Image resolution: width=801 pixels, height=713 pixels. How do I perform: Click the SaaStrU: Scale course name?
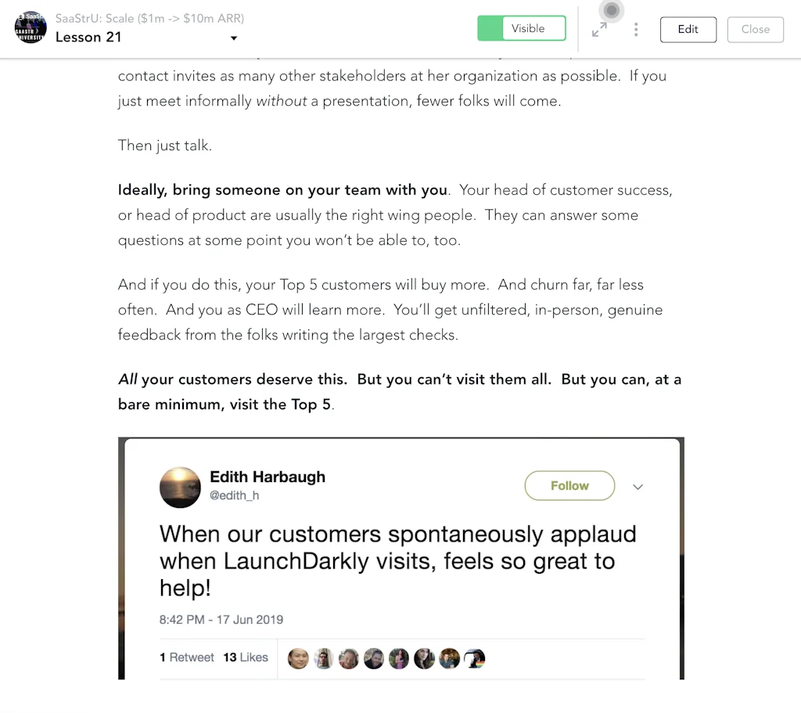(x=147, y=18)
